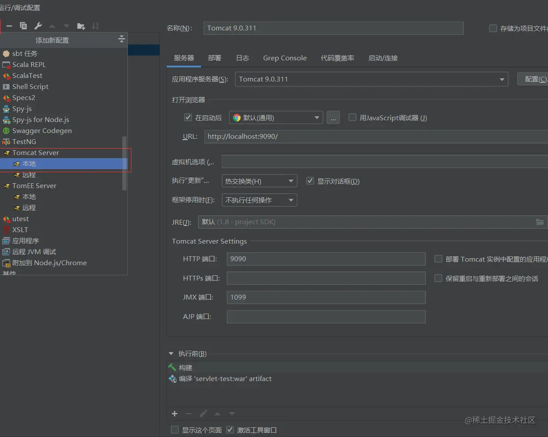Viewport: 548px width, 437px height.
Task: Click the create new folder icon
Action: coord(81,26)
